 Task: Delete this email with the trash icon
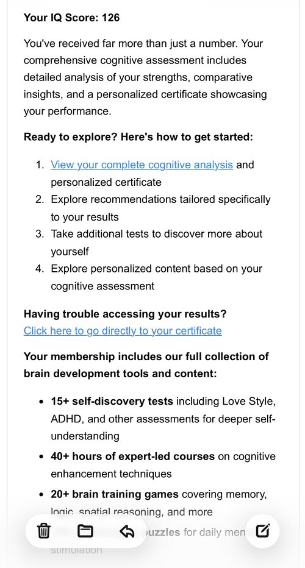(44, 531)
